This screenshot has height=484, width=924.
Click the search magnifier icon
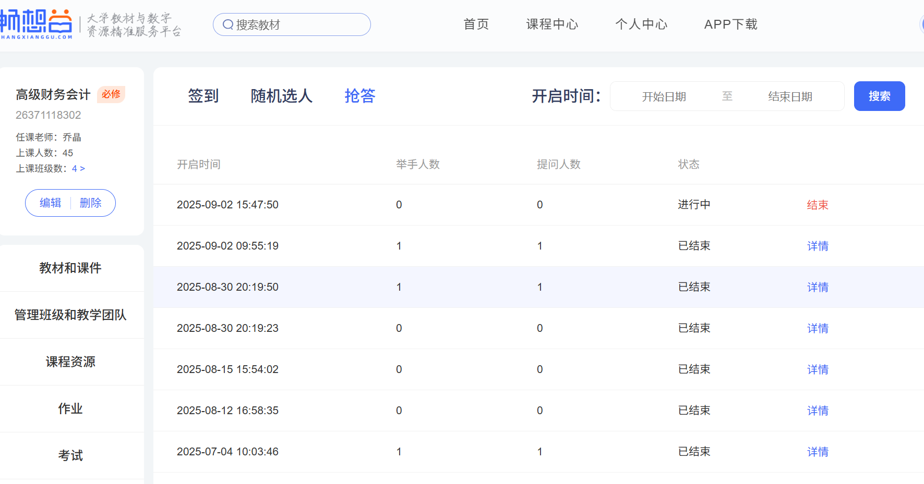point(228,24)
